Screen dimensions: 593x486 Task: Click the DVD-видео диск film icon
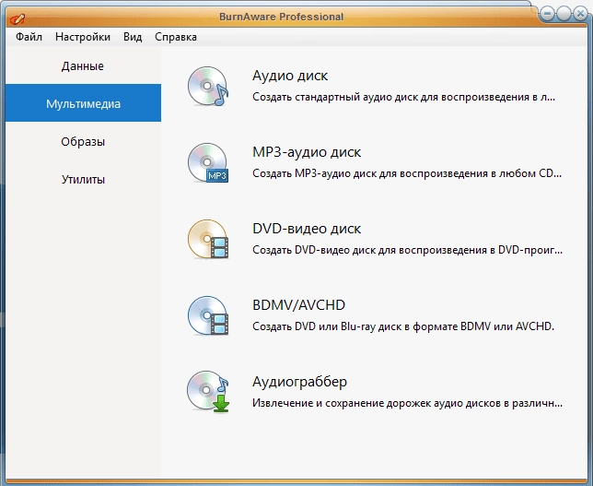click(208, 240)
